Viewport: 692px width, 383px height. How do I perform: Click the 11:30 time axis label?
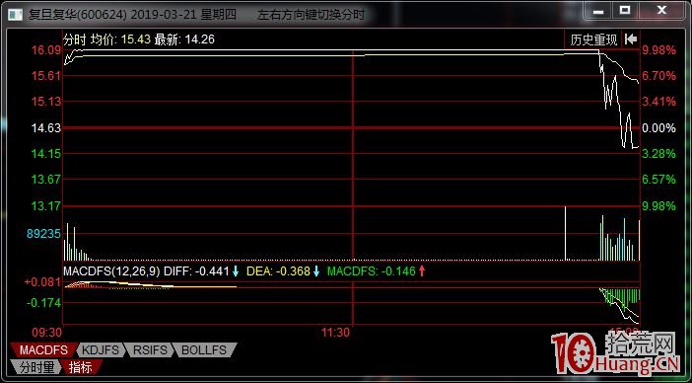(336, 332)
